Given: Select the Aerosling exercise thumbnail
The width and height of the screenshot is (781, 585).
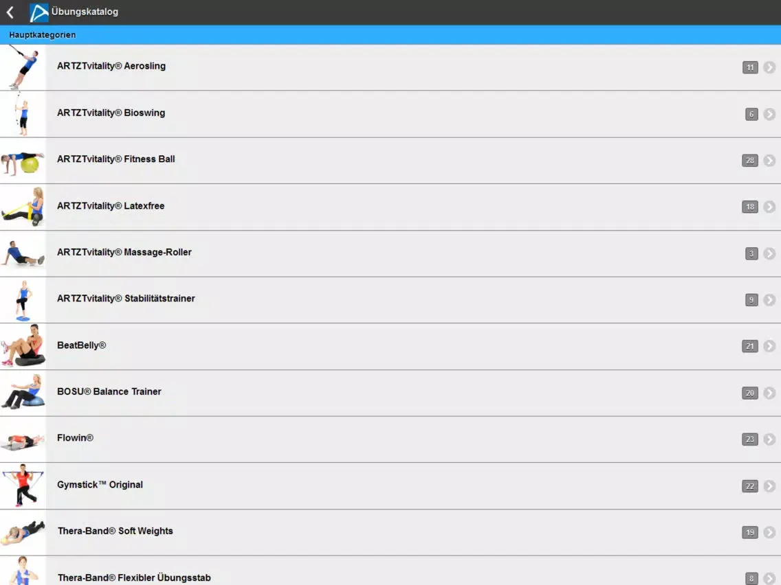Looking at the screenshot, I should pyautogui.click(x=23, y=67).
